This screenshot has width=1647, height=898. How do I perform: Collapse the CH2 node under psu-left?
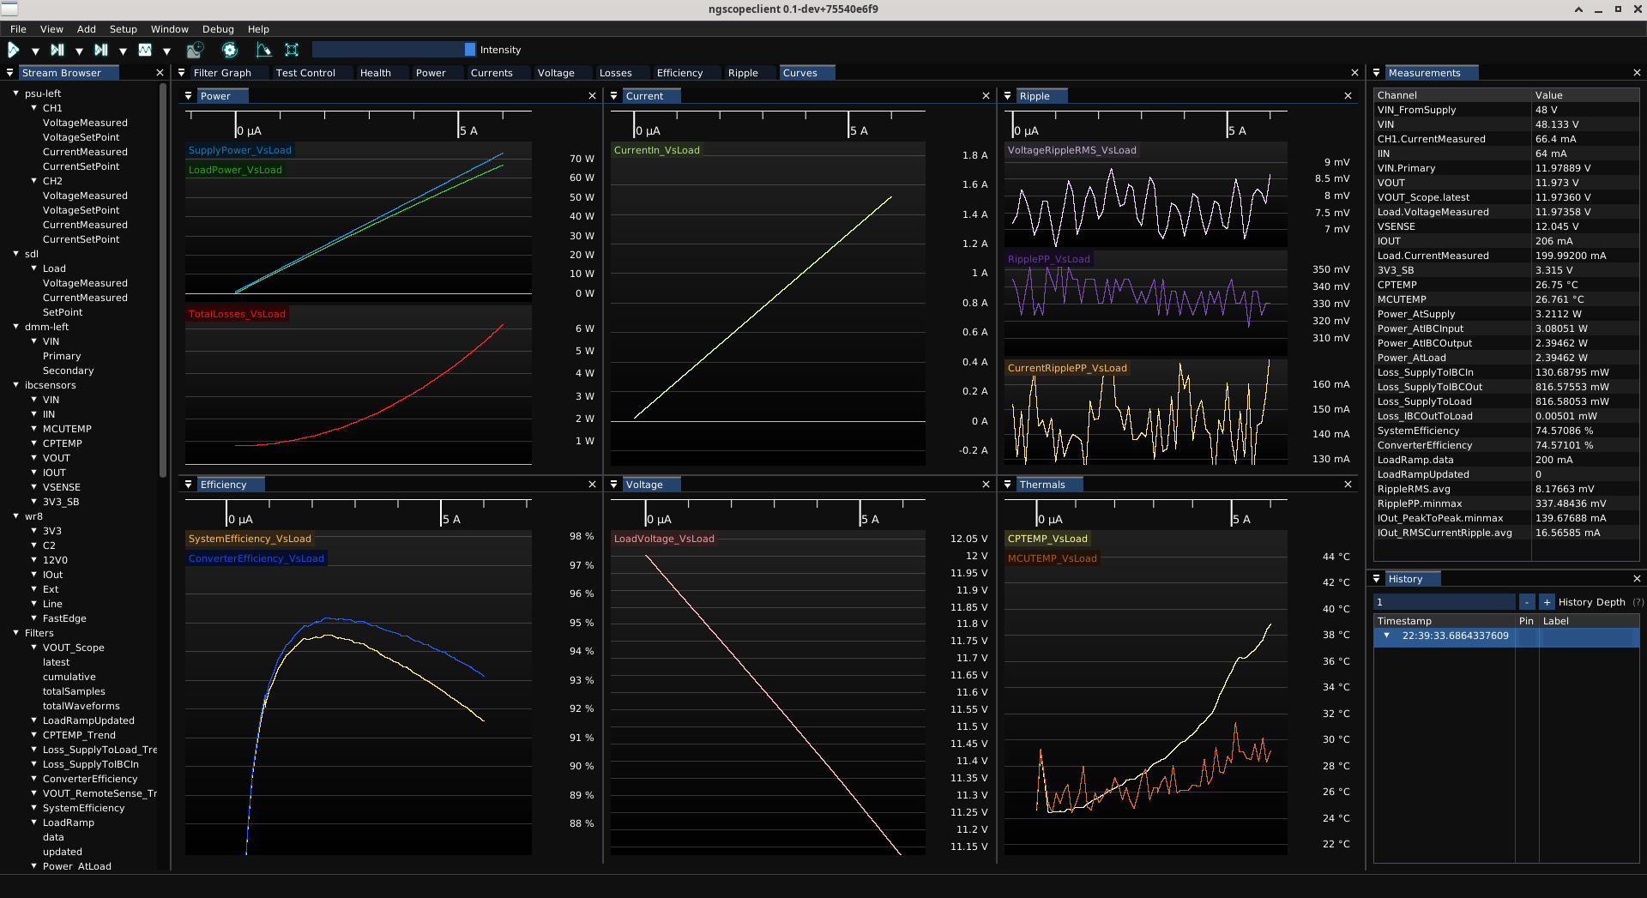(34, 181)
